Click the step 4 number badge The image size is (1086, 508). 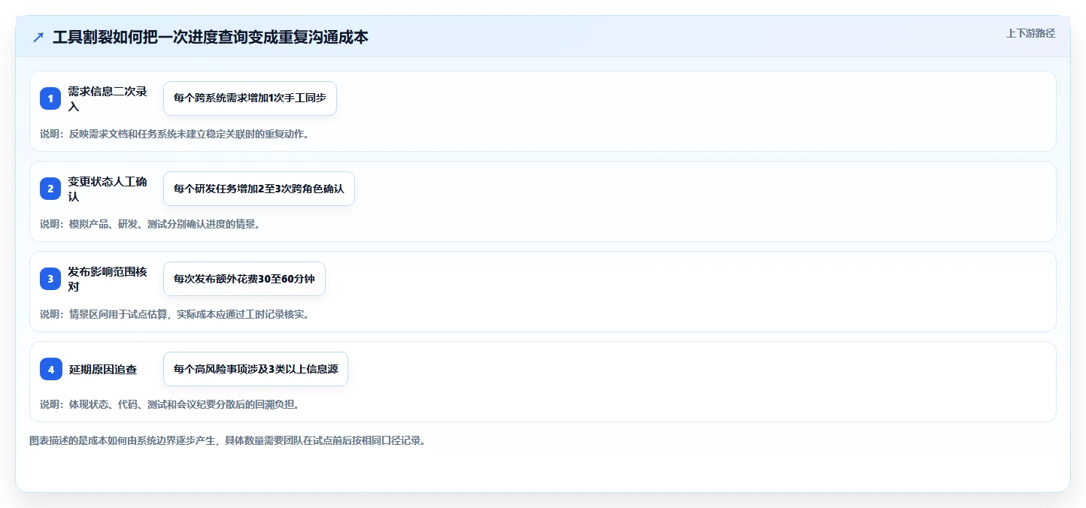coord(50,369)
